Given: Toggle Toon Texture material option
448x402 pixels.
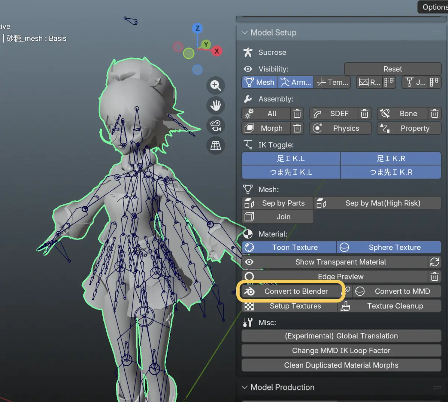Looking at the screenshot, I should click(x=289, y=247).
